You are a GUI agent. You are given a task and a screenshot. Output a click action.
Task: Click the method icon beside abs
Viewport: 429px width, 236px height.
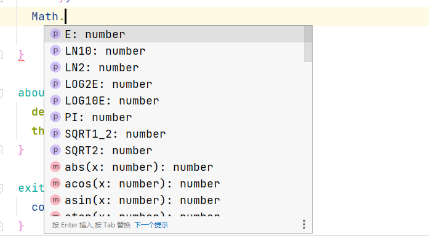point(55,167)
